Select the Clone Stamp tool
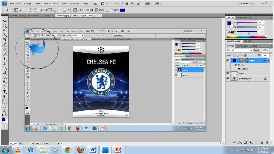 [x=4, y=59]
